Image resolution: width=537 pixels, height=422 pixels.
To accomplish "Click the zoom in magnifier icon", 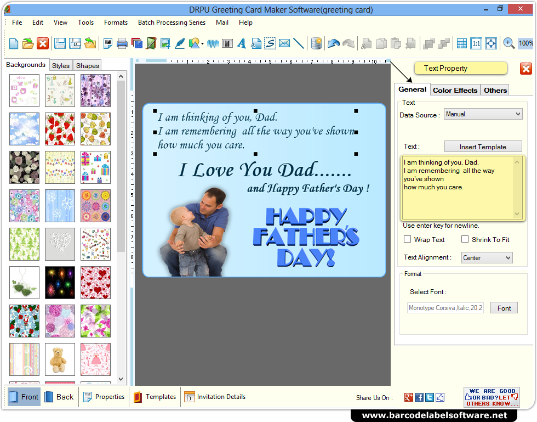I will click(x=509, y=43).
